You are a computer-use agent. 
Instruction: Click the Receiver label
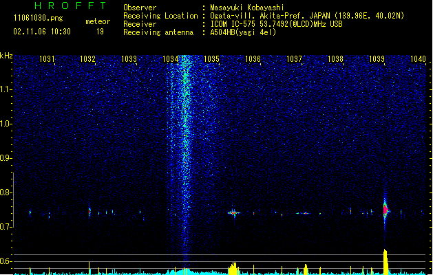(140, 24)
